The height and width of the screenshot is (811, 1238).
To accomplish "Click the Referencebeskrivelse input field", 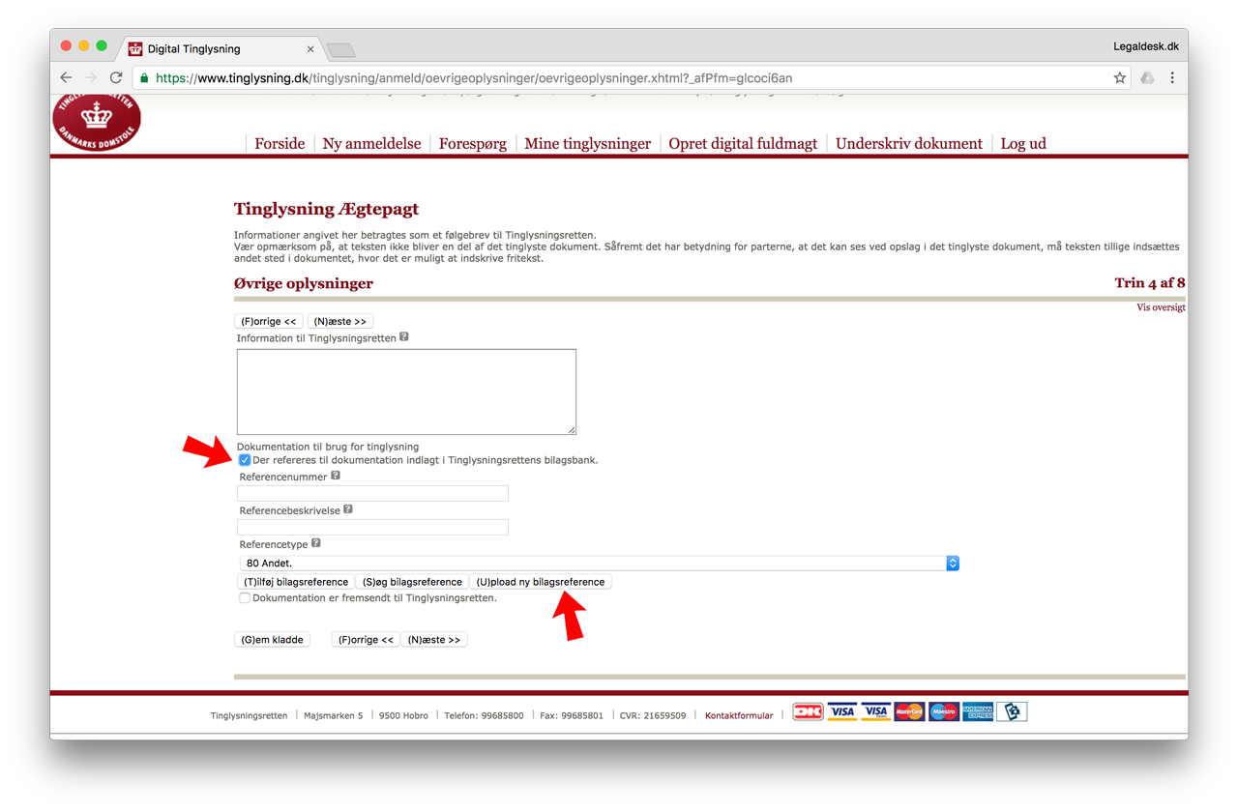I will click(373, 528).
